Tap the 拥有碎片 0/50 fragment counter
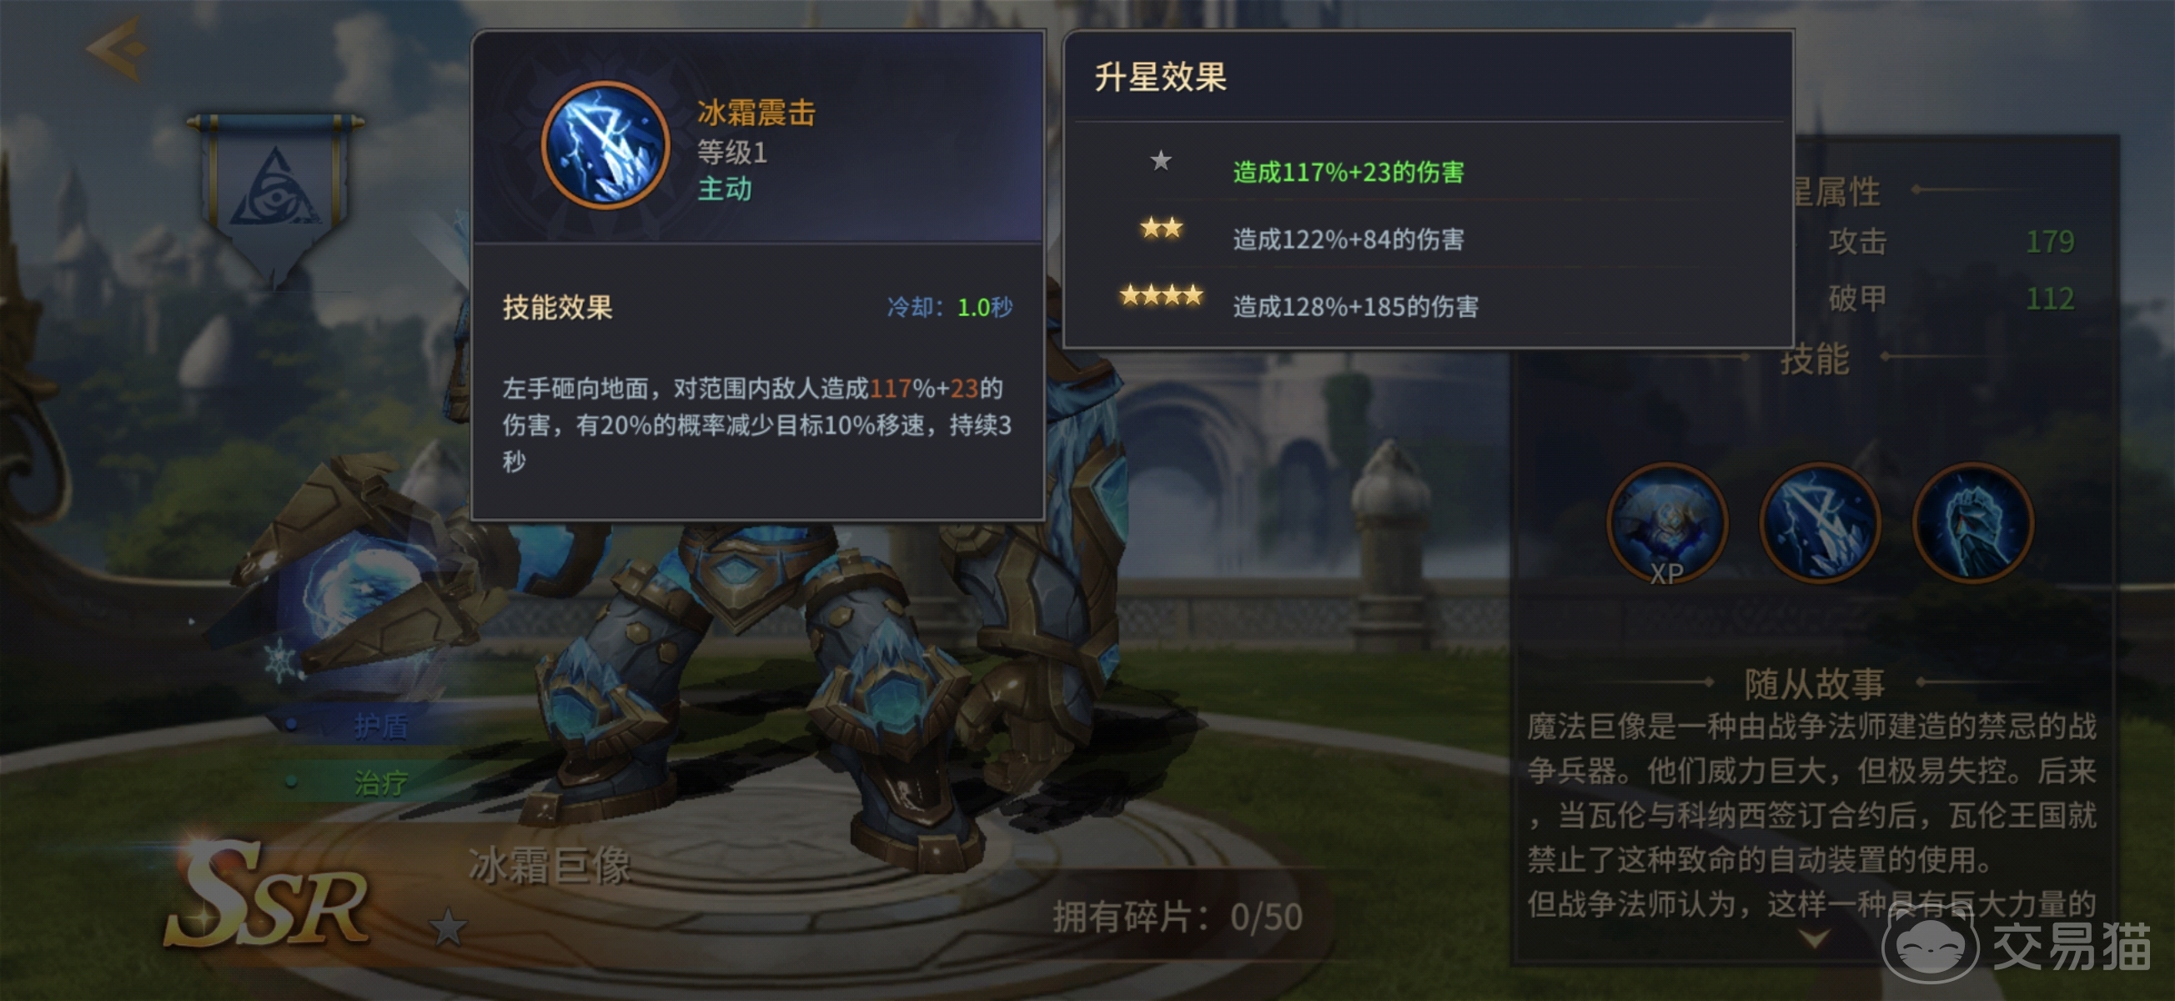The width and height of the screenshot is (2175, 1001). coord(1177,916)
